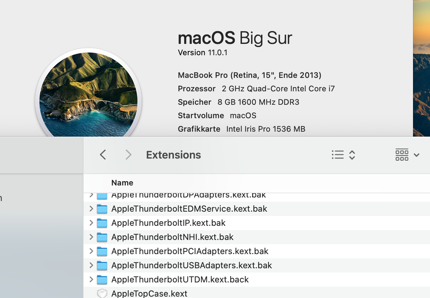This screenshot has height=298, width=430.
Task: Expand the AppleThunderboltUTDM.kext.back disclosure arrow
Action: click(x=91, y=280)
